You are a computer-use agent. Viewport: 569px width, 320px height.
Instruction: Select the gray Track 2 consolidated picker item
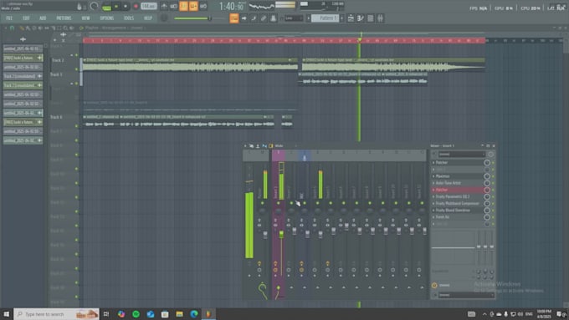coord(23,76)
